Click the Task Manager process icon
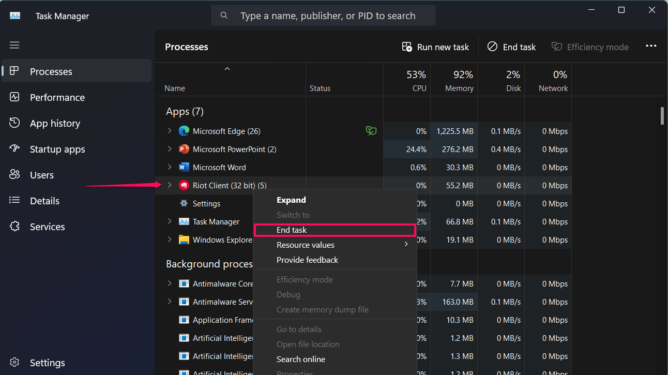 184,221
